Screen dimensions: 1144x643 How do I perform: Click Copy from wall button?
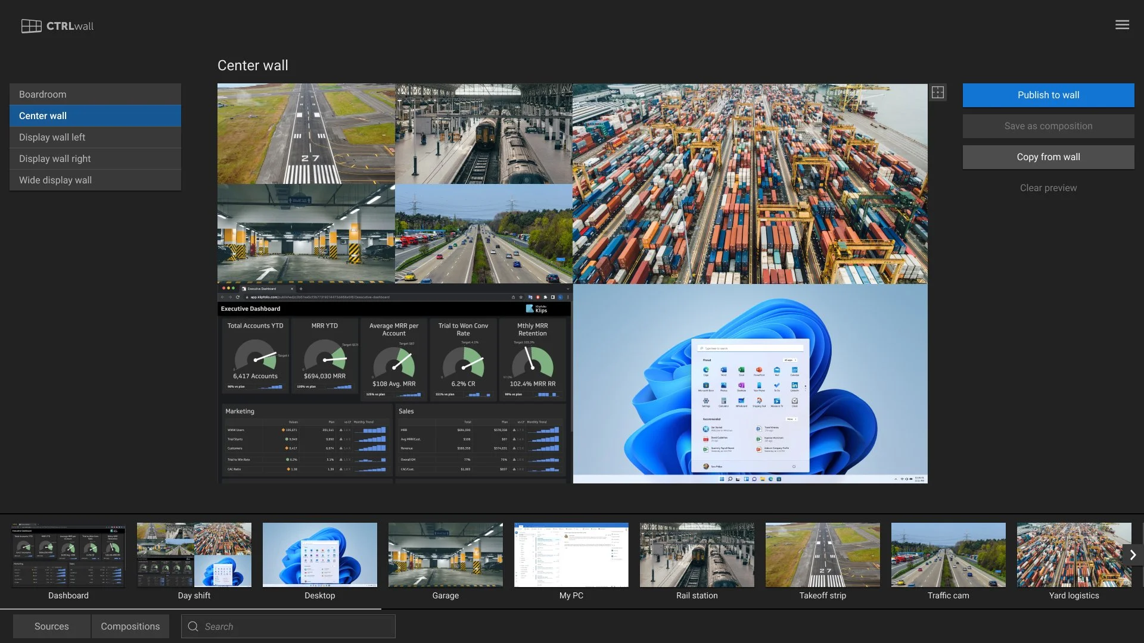pyautogui.click(x=1048, y=157)
